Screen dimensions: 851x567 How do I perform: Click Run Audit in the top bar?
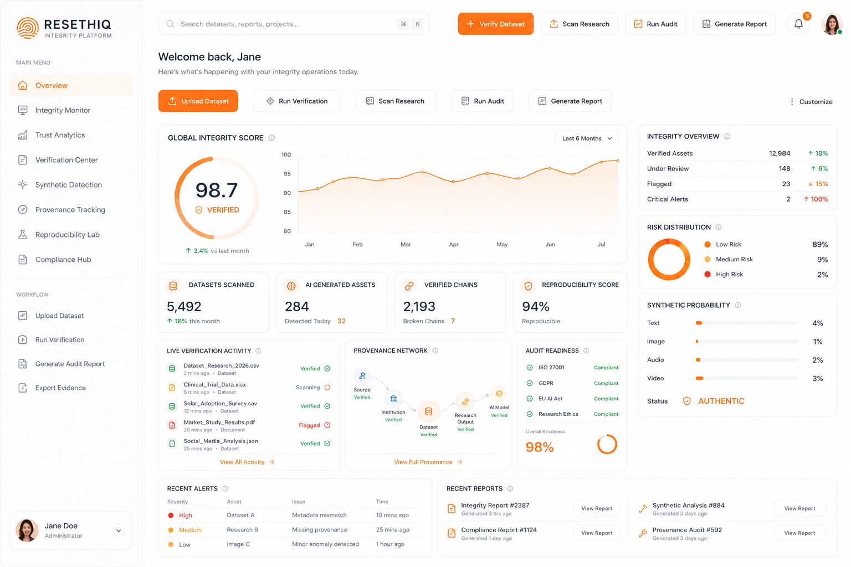point(655,24)
